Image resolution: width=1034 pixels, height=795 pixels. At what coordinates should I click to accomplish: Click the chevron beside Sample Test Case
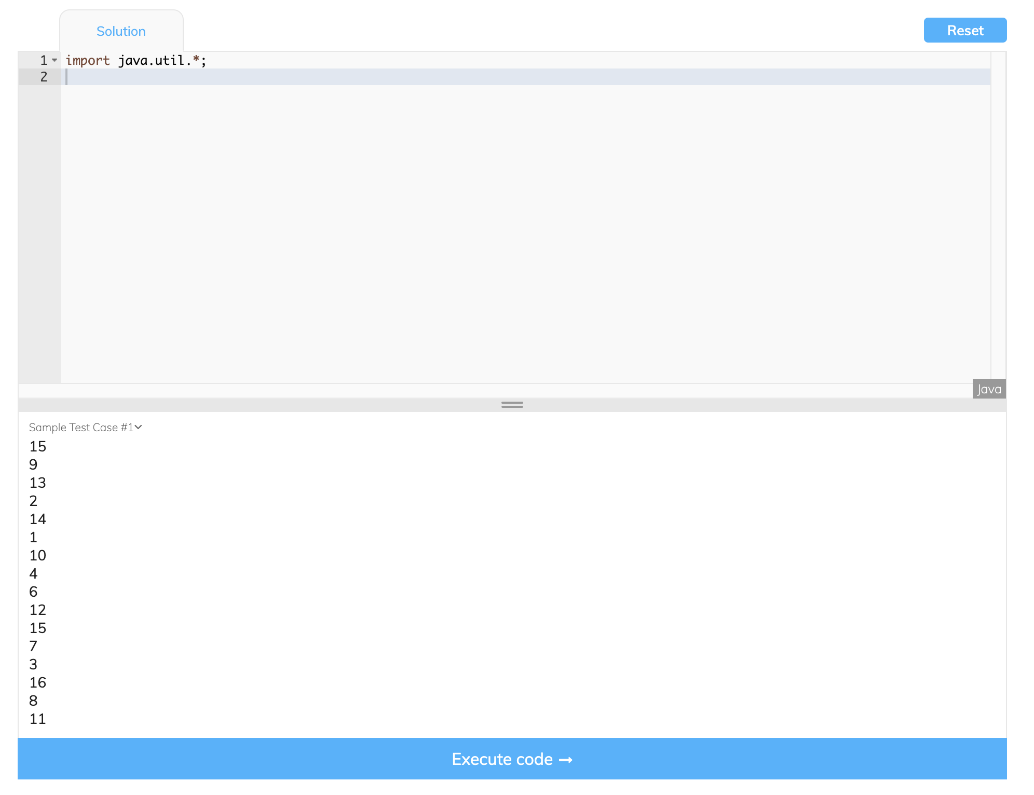(x=139, y=427)
